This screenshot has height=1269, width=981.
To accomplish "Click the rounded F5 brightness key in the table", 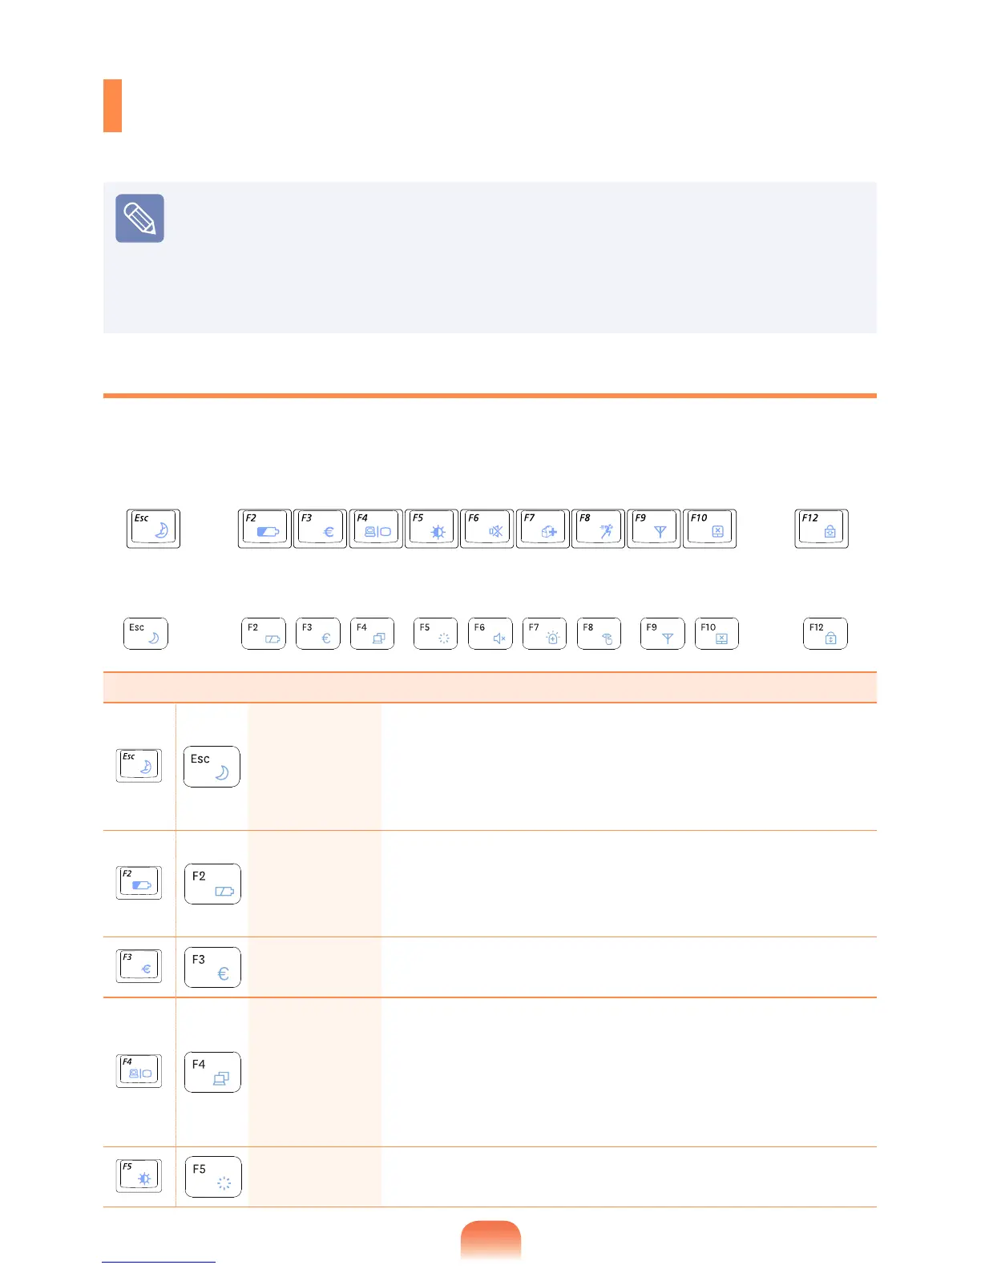I will 213,1177.
